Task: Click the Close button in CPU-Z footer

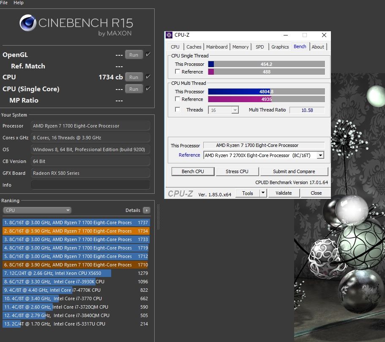Action: 316,193
